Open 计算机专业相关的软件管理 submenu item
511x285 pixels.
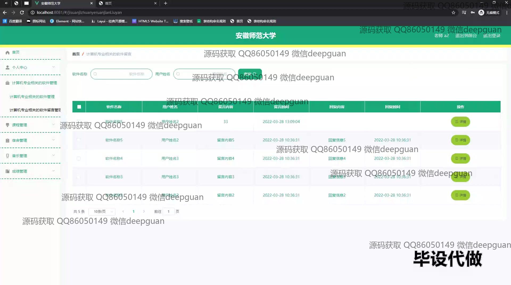pos(32,97)
